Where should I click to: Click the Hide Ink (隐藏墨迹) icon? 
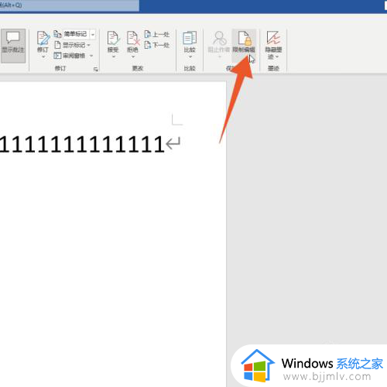pos(273,38)
